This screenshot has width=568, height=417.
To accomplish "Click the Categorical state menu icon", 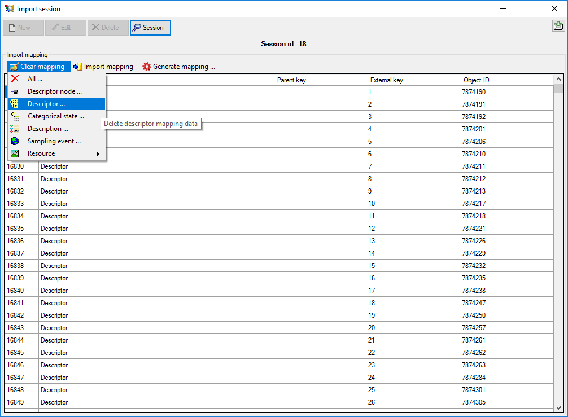I will pyautogui.click(x=15, y=116).
